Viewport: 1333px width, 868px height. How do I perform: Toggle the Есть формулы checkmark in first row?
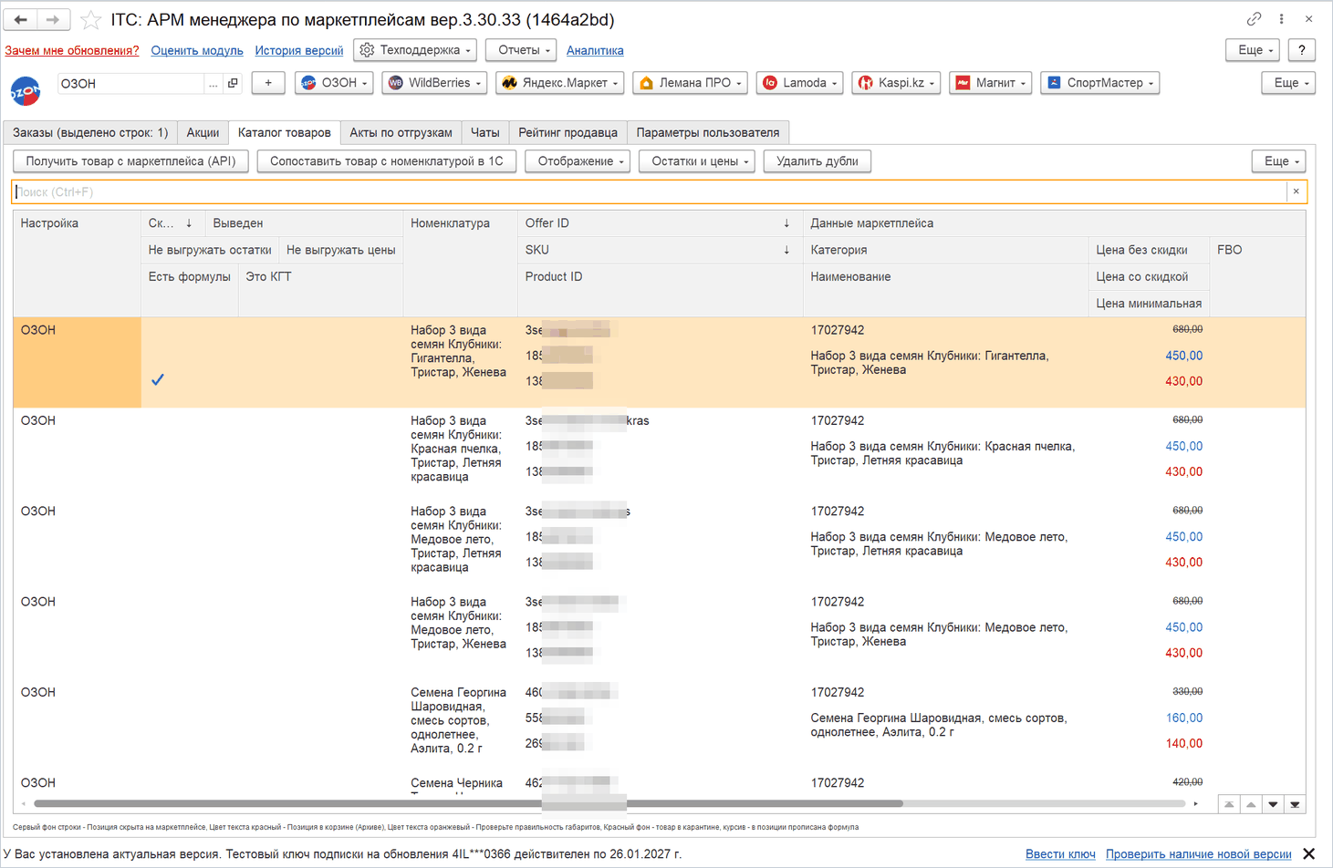[x=158, y=379]
